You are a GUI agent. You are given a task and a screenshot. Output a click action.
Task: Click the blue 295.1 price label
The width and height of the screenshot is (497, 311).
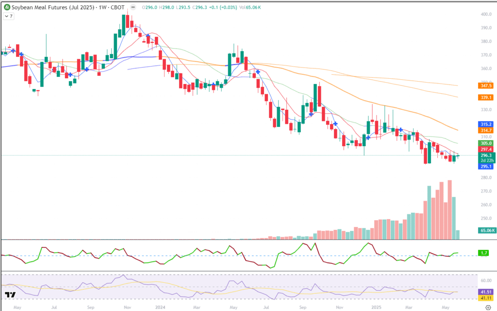tap(485, 166)
